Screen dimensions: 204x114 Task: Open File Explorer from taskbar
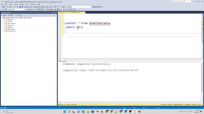point(88,111)
